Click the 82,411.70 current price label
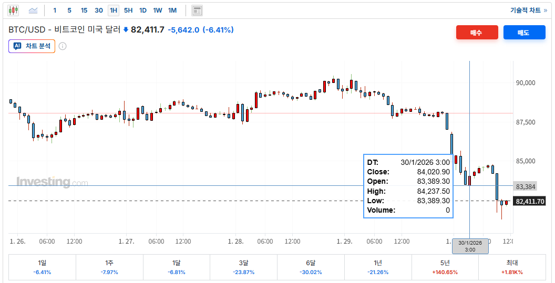Screen dimensions: 555x283 (530, 202)
